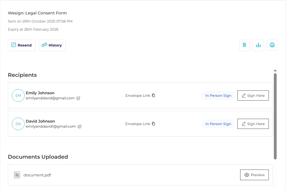286x190 pixels.
Task: Click the document.pdf file name
Action: click(x=37, y=175)
